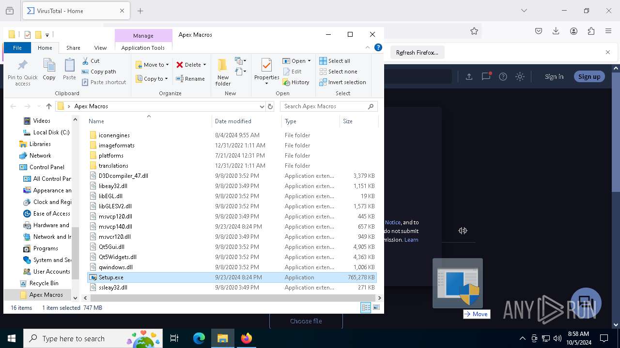Image resolution: width=620 pixels, height=348 pixels.
Task: Click the Manage contextual tab
Action: coord(143,36)
